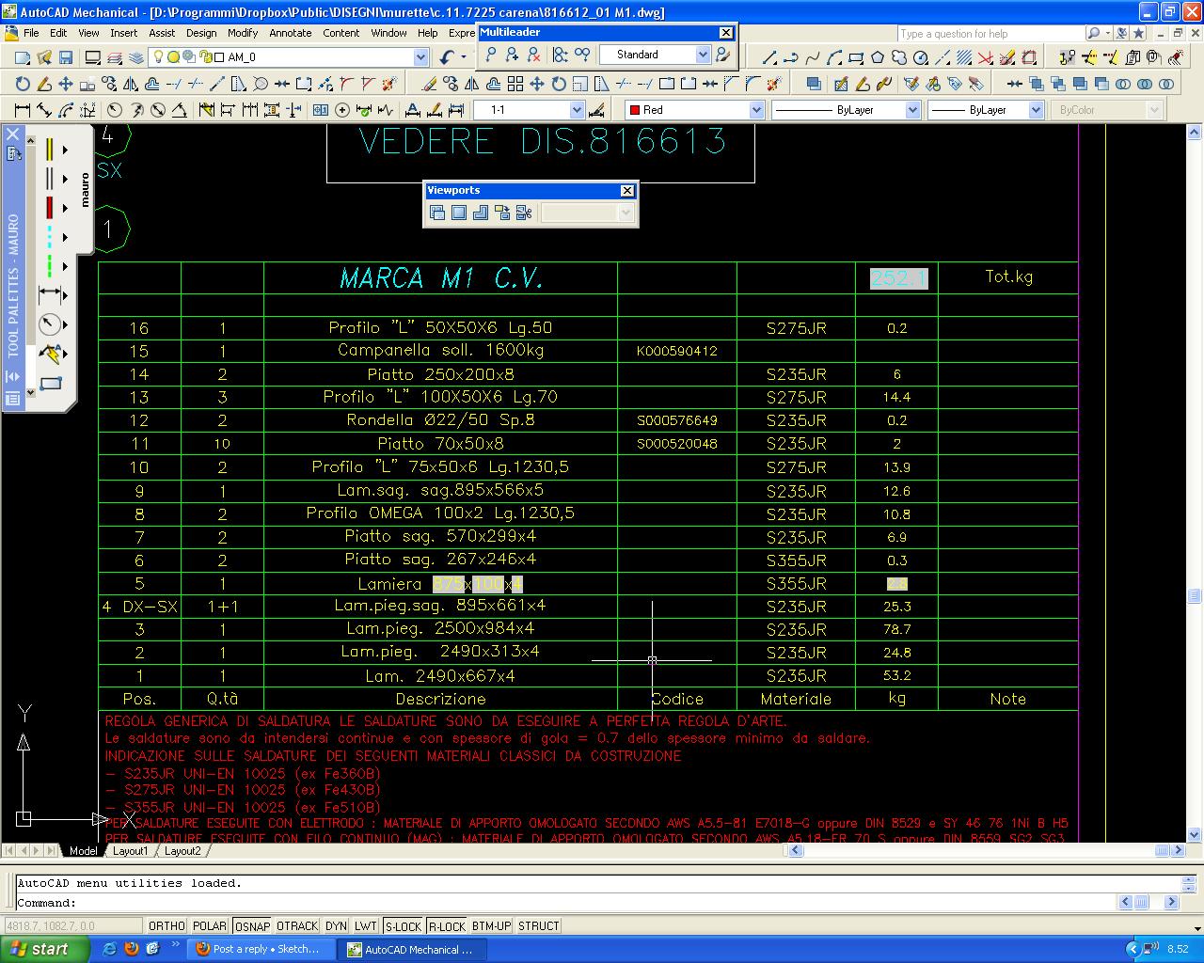Click the dimension tool in Tool Palettes

click(50, 295)
